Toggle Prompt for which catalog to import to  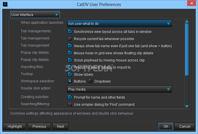click(x=70, y=67)
